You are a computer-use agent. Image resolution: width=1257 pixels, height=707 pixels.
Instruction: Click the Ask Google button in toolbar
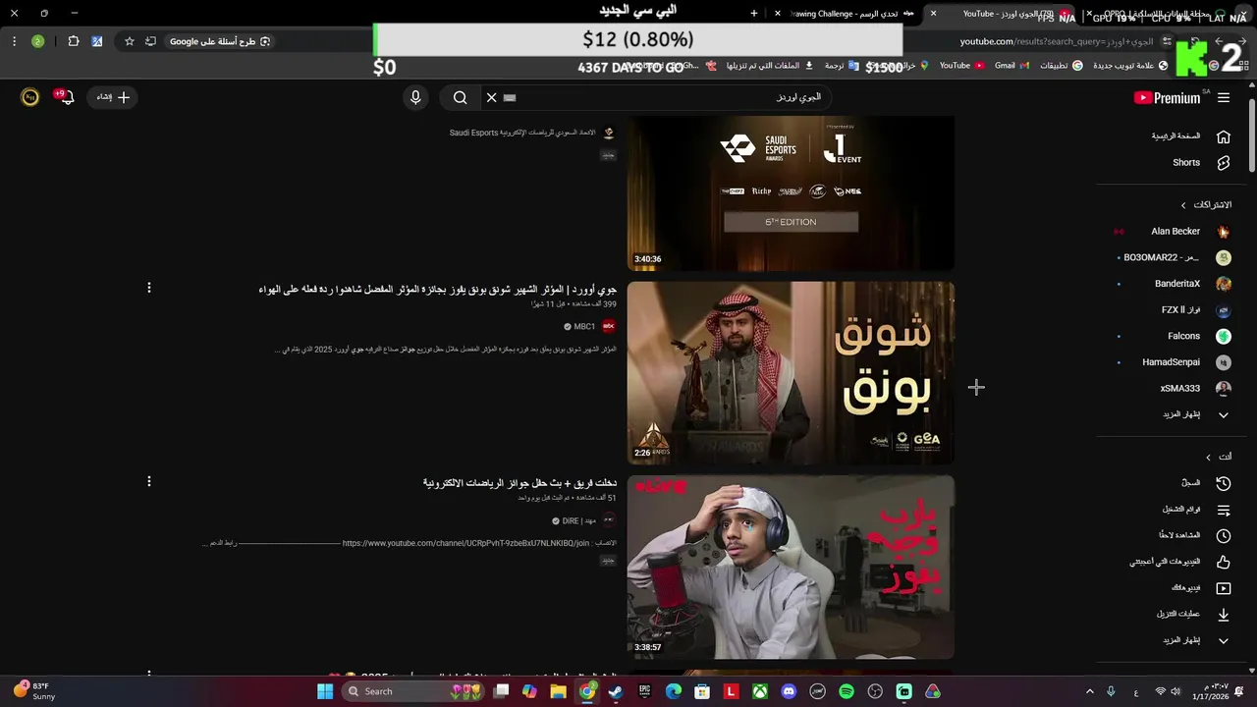[x=220, y=41]
